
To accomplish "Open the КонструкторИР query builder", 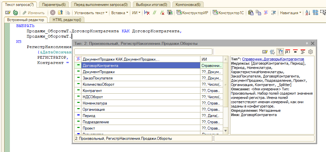I will pyautogui.click(x=193, y=13).
